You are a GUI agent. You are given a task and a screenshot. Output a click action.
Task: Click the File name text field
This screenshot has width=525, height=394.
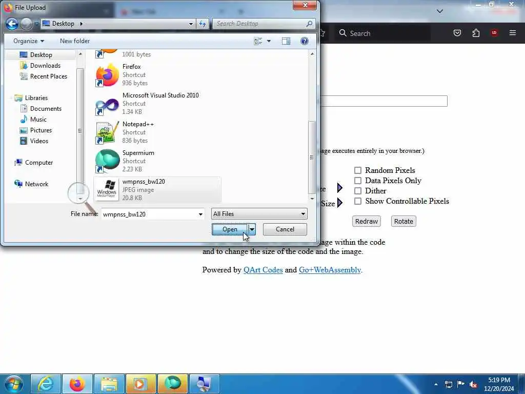(149, 214)
